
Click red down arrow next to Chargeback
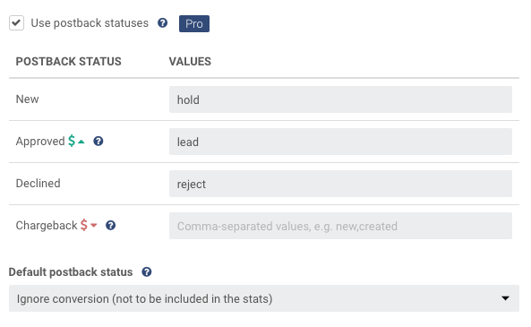pos(94,226)
